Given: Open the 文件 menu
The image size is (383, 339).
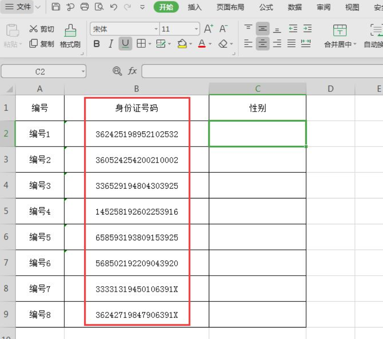Looking at the screenshot, I should coord(18,7).
